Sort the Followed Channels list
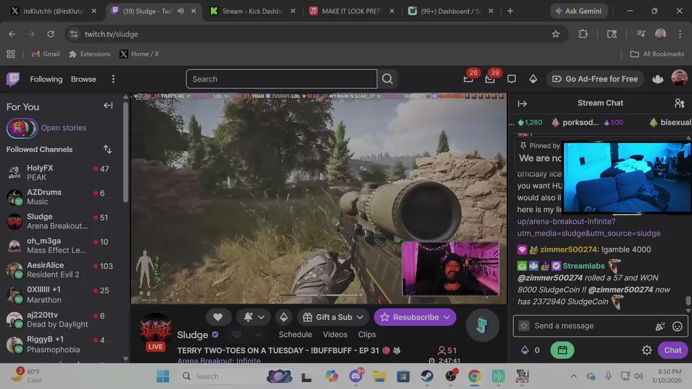 [x=108, y=149]
